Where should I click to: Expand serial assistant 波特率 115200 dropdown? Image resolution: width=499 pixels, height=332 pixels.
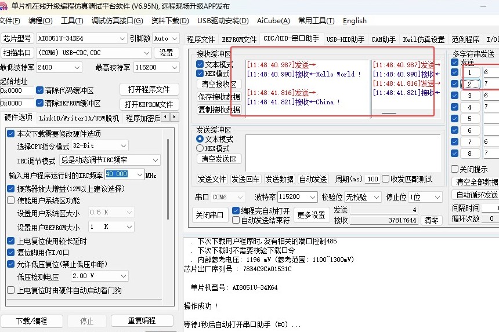[313, 198]
